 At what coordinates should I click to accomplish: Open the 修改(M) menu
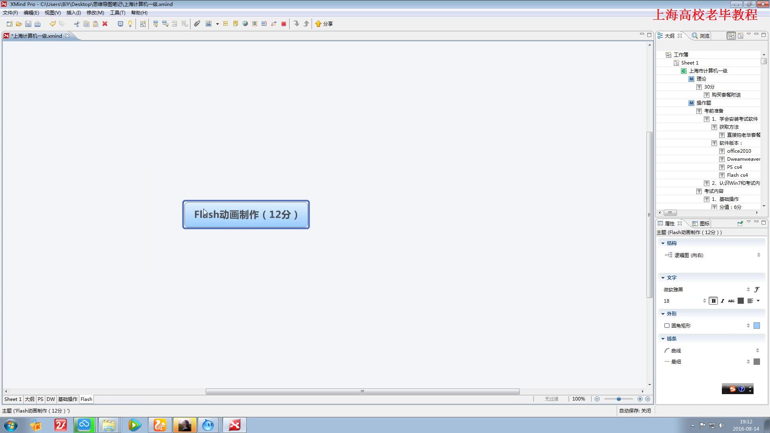(x=95, y=12)
